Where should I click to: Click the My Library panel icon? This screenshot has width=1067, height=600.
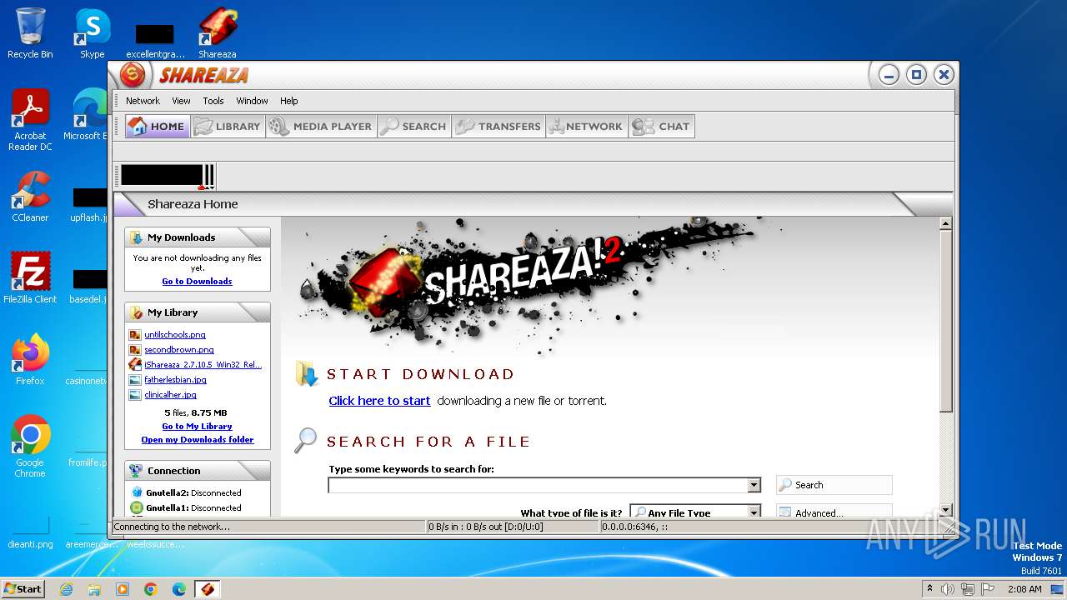136,312
